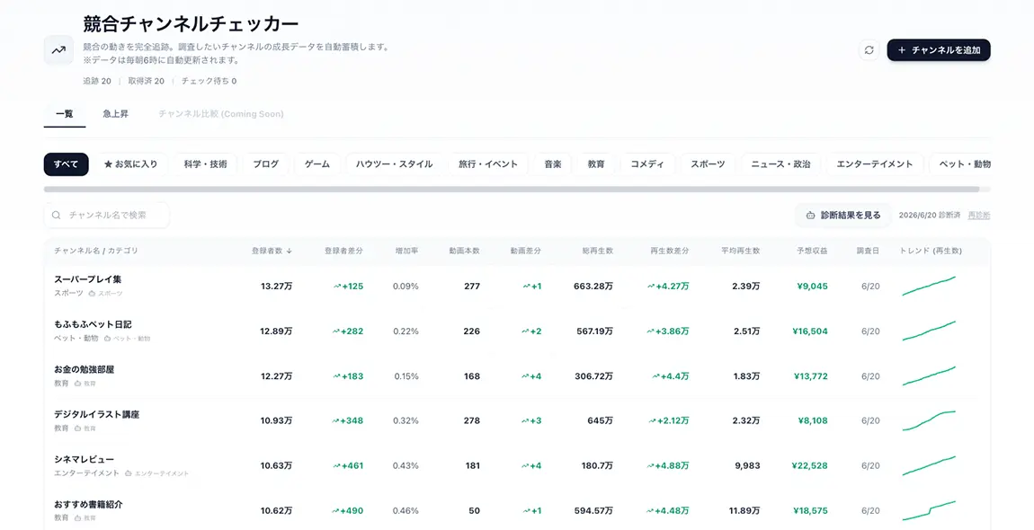
Task: Filter by 教育 category chip
Action: 596,164
